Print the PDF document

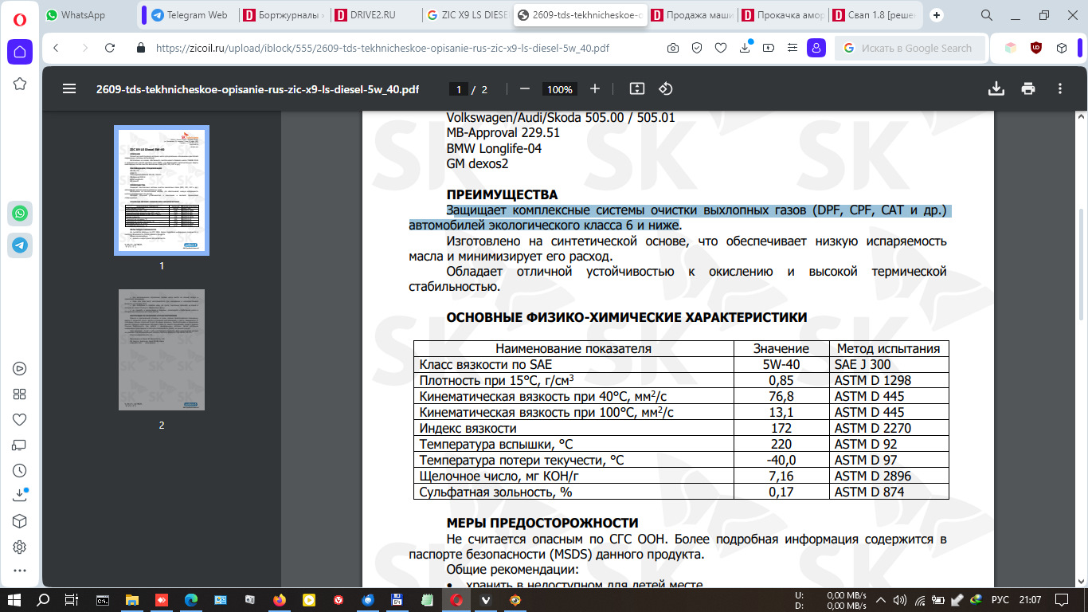tap(1028, 89)
